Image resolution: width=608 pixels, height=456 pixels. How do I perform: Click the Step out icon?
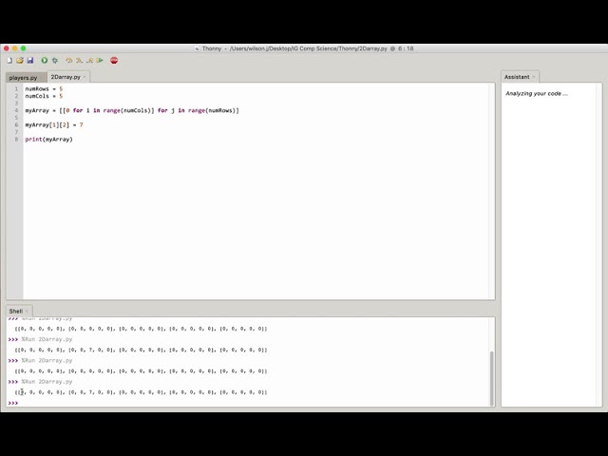[x=90, y=61]
